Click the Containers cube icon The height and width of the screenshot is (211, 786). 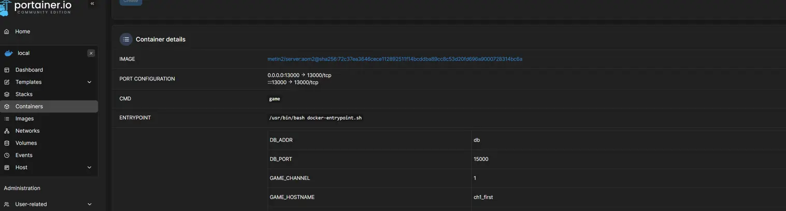[7, 107]
